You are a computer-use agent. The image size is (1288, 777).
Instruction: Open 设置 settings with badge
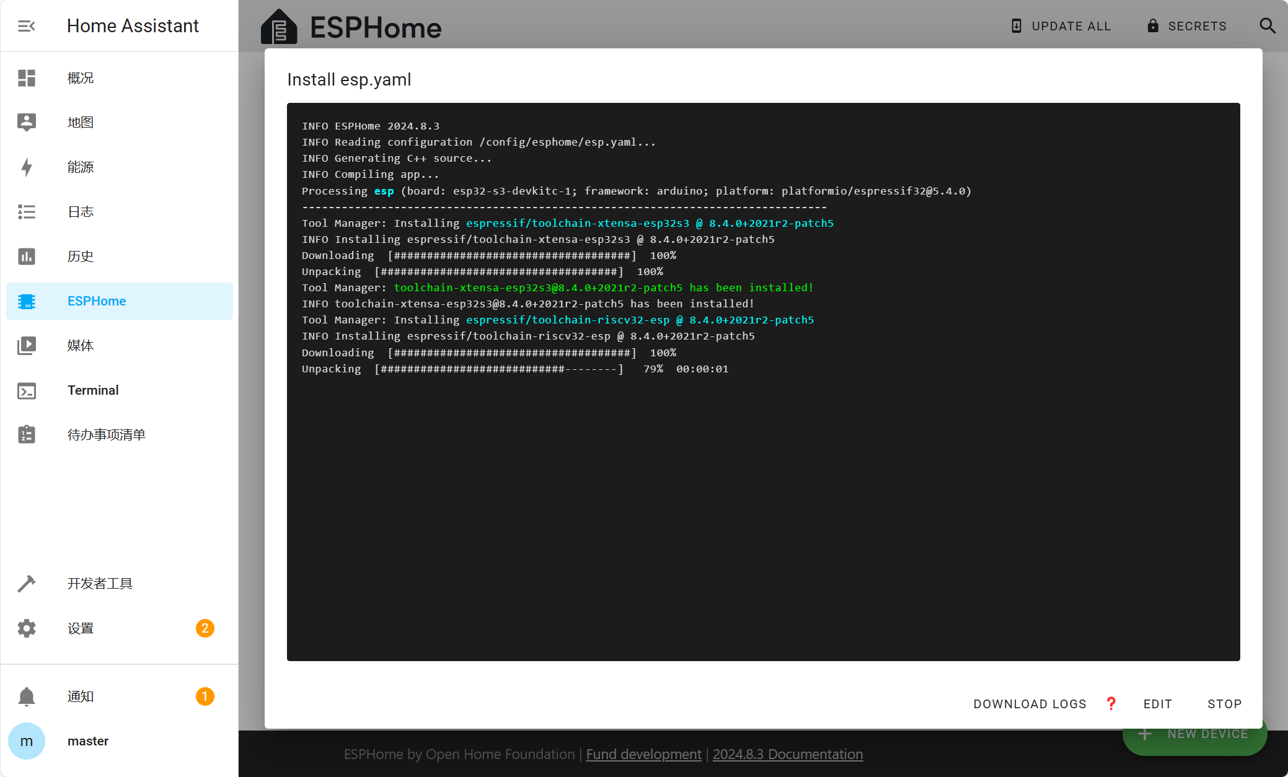pos(81,628)
